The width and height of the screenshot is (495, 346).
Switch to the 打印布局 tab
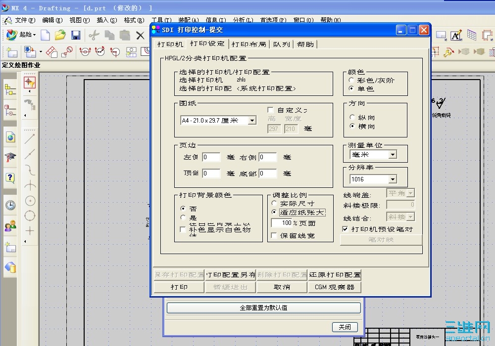pos(249,44)
